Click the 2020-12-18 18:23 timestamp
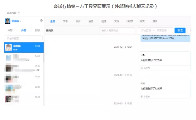 pyautogui.click(x=123, y=103)
